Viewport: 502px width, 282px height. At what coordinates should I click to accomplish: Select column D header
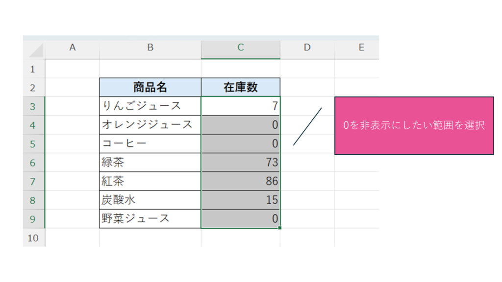click(307, 47)
